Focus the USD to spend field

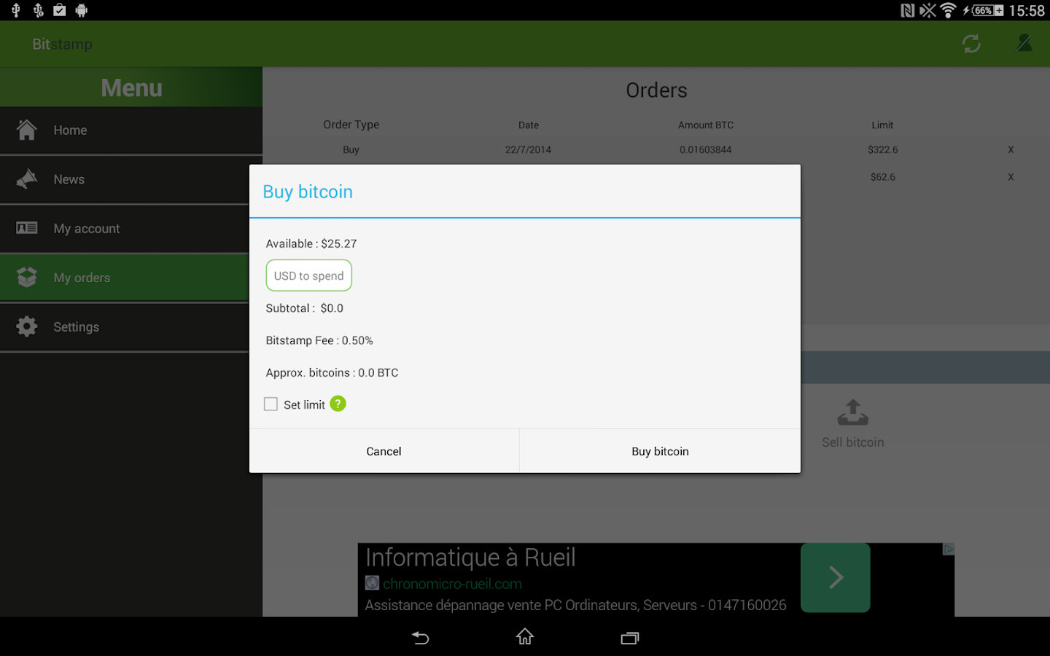click(x=309, y=276)
